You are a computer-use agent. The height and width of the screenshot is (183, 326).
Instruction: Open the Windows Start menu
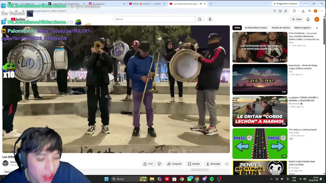point(106,179)
